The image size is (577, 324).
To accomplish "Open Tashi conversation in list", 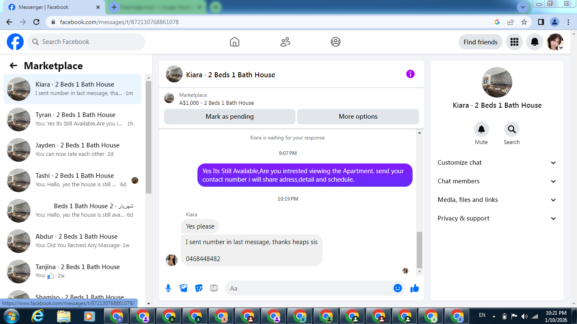I will [72, 180].
